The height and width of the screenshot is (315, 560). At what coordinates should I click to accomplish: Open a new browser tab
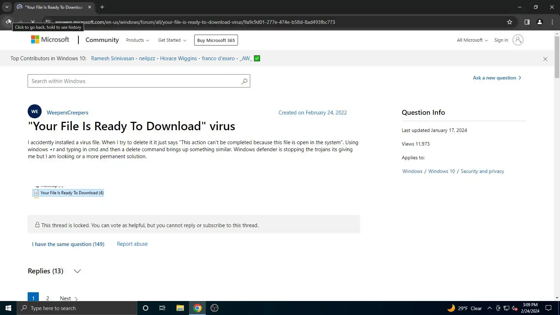pos(102,7)
